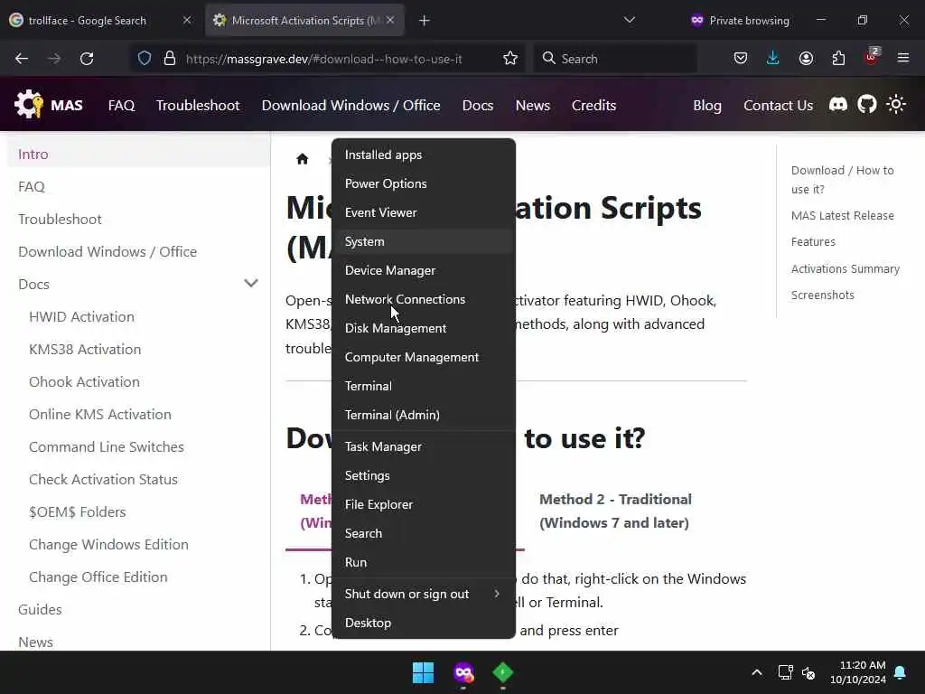Expand Shut down or sign out submenu
Image resolution: width=925 pixels, height=694 pixels.
(x=423, y=594)
